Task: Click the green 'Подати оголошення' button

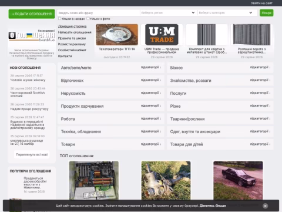Action: 32,14
